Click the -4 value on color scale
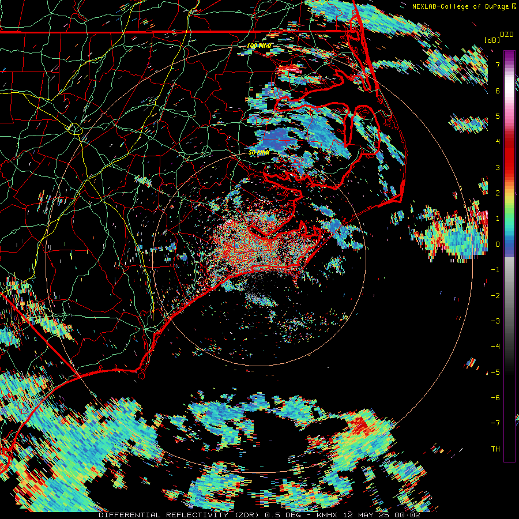This screenshot has width=519, height=519. coord(495,347)
